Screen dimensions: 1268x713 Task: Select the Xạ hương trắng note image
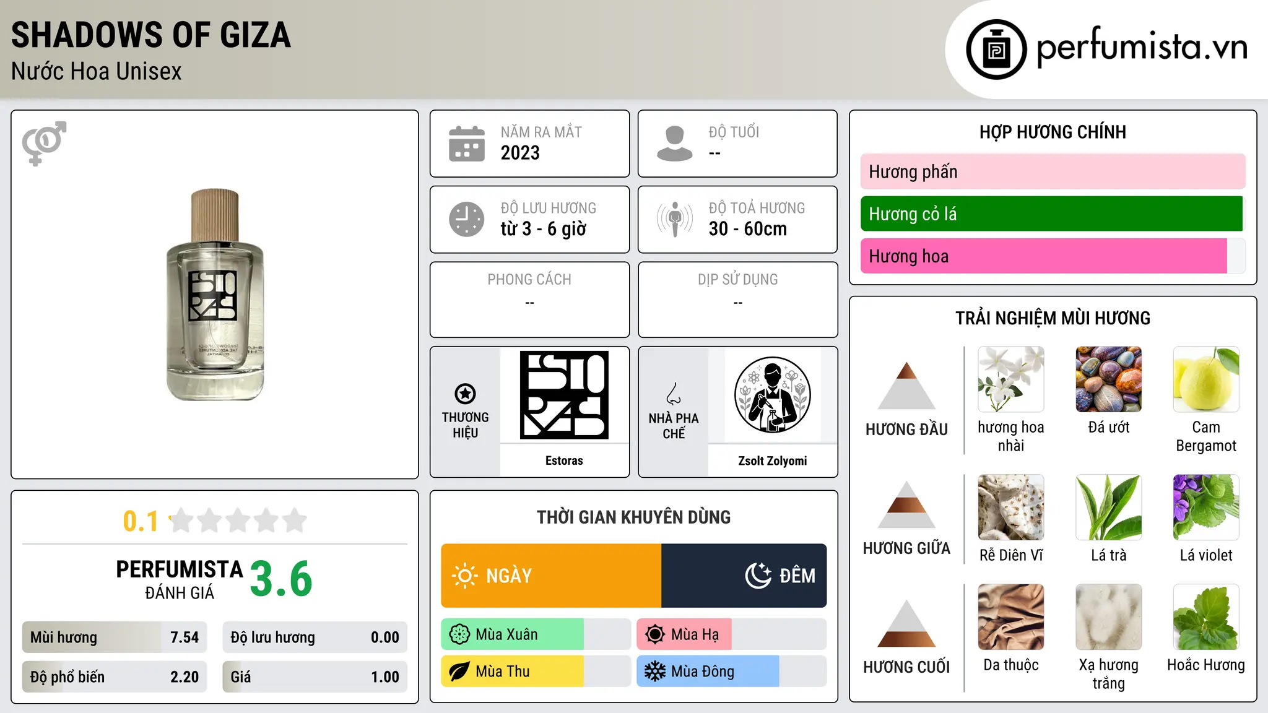coord(1108,617)
